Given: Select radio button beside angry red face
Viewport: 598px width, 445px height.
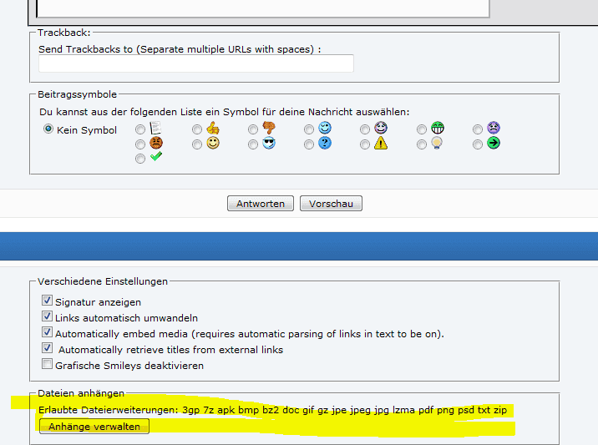Looking at the screenshot, I should [140, 144].
